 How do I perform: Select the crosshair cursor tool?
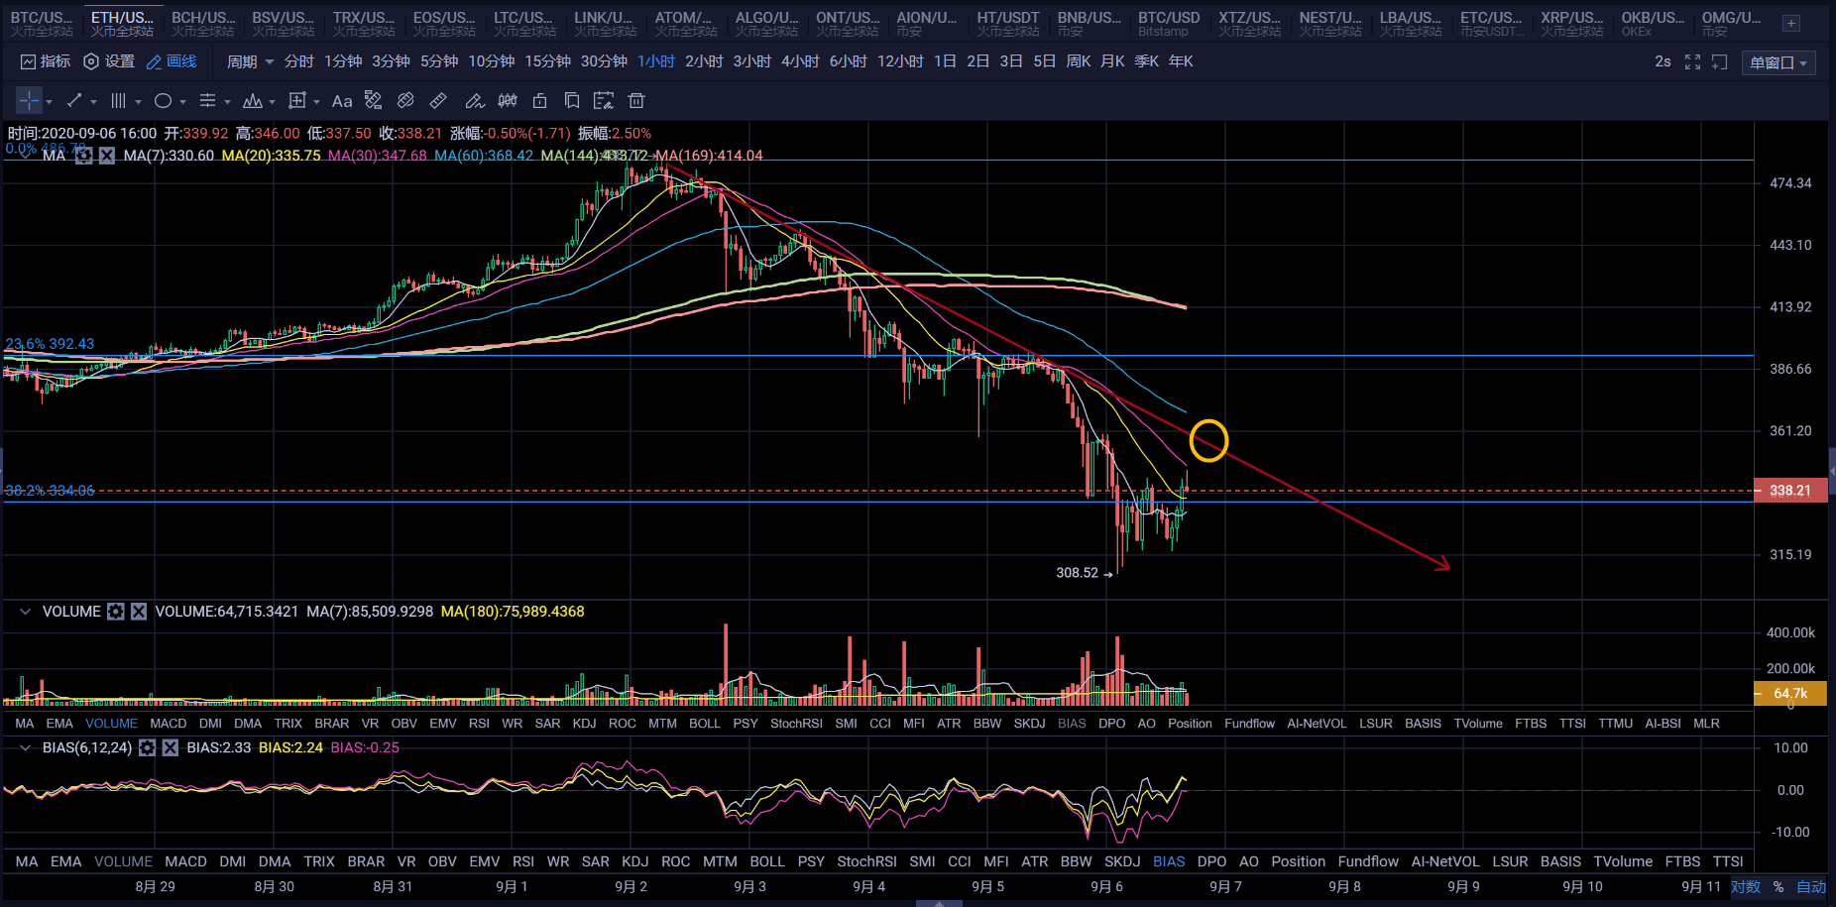point(29,101)
